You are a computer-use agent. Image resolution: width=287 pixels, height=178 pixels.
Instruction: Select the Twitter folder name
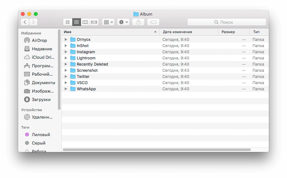(x=83, y=77)
